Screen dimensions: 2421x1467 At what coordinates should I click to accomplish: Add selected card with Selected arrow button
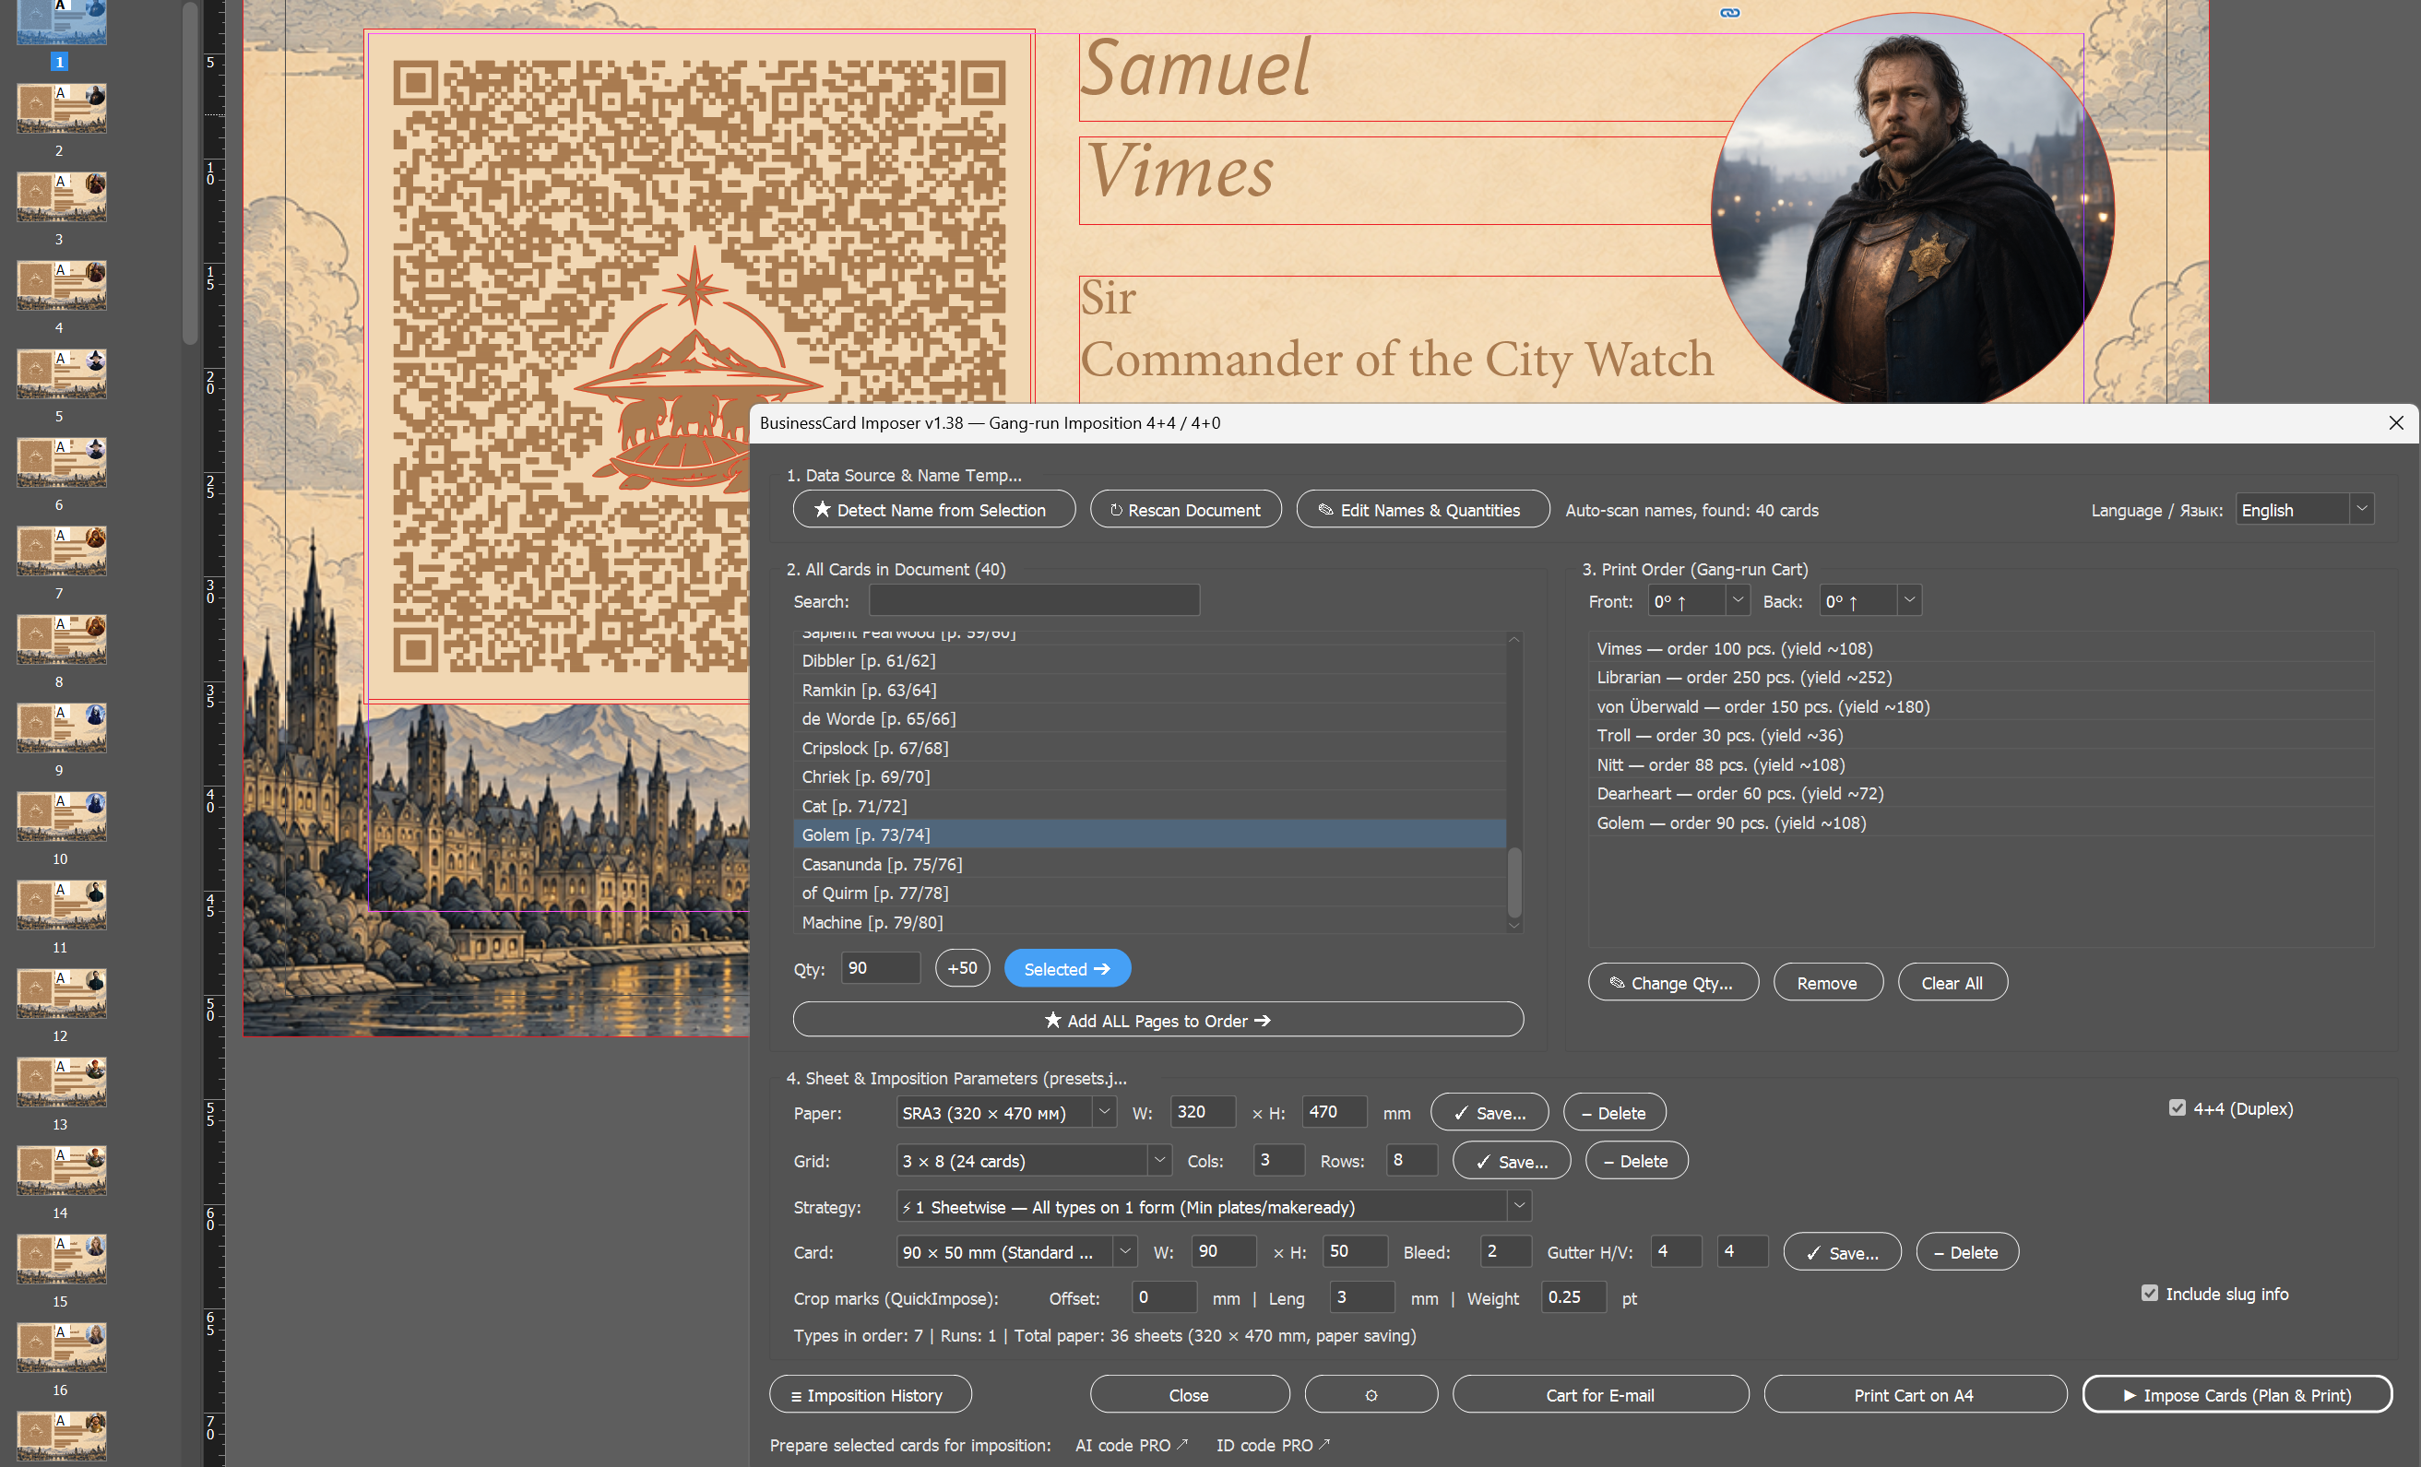(x=1067, y=969)
